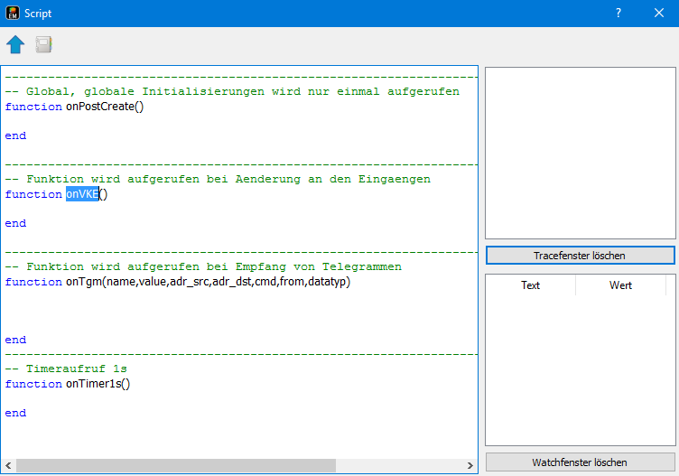
Task: Click the horizontal scrollbar right arrow
Action: (470, 466)
